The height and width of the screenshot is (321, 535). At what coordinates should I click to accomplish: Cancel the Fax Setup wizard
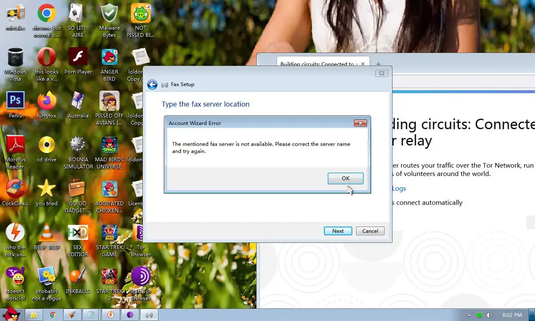pos(370,231)
